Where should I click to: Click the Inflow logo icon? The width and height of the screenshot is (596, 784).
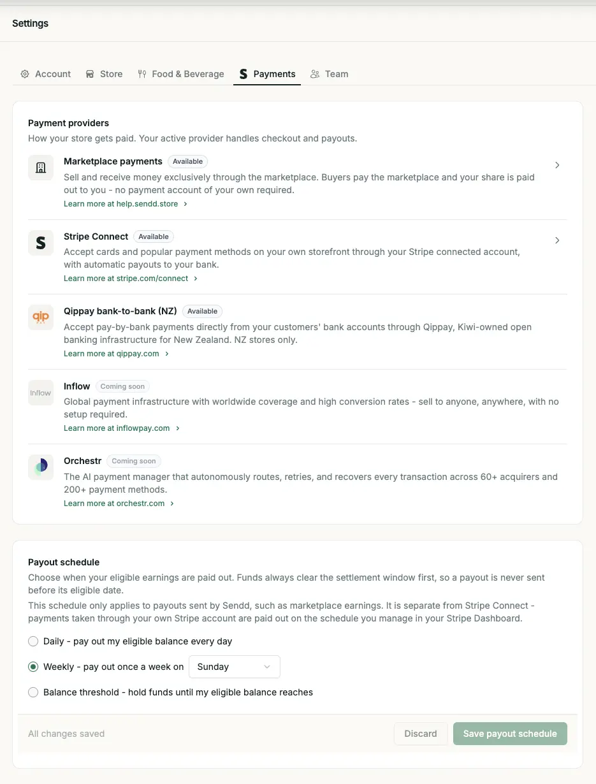pyautogui.click(x=41, y=393)
